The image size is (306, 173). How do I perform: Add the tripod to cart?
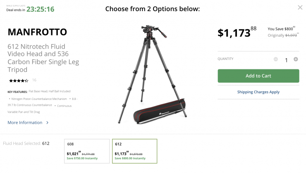258,76
